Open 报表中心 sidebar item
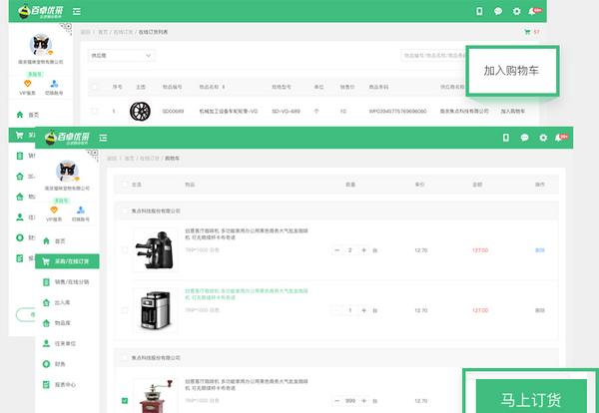599x413 pixels. (x=59, y=385)
